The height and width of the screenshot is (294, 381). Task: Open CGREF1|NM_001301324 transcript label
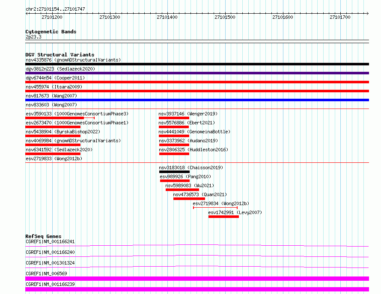point(50,263)
